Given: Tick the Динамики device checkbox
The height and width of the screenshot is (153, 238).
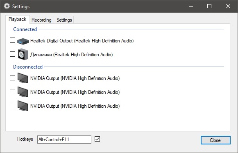Looking at the screenshot, I should [12, 54].
